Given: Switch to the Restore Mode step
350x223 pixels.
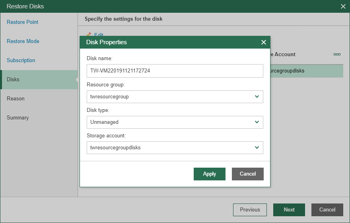Looking at the screenshot, I should click(23, 41).
